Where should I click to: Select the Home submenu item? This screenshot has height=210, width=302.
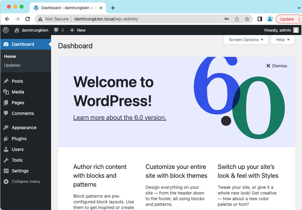tap(10, 57)
